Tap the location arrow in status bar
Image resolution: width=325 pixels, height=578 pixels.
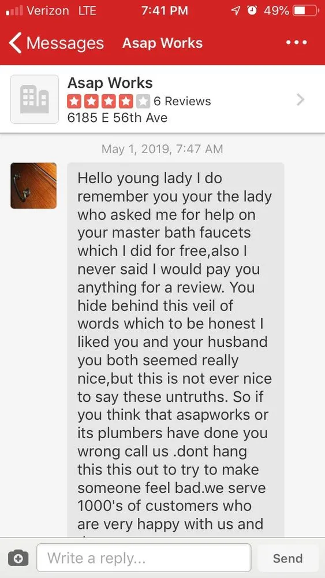pyautogui.click(x=235, y=10)
